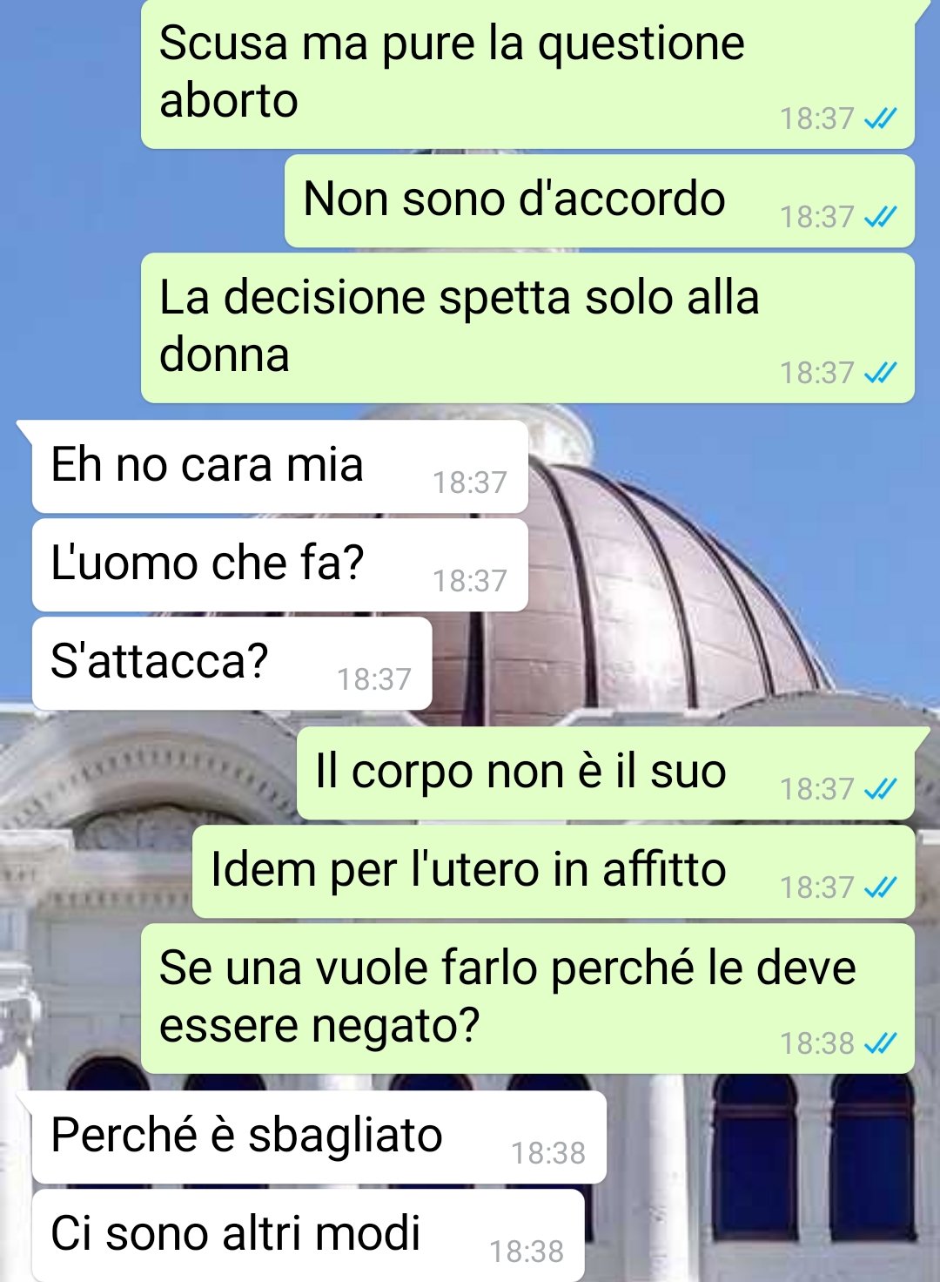Image resolution: width=940 pixels, height=1282 pixels.
Task: Click read ticks on 'essere negato?' message
Action: click(880, 1043)
